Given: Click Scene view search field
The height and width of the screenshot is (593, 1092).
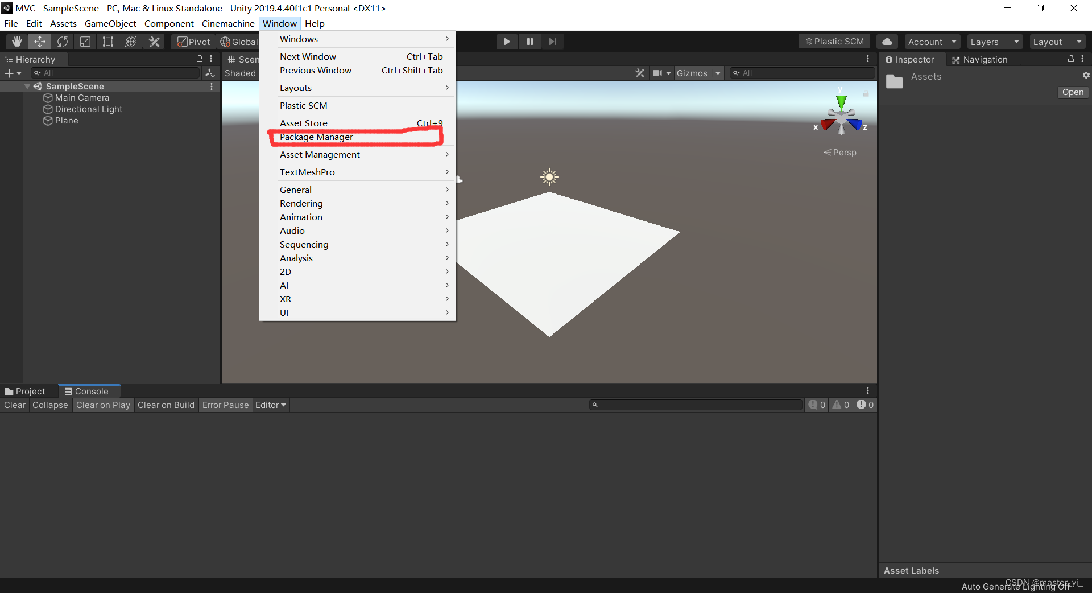Looking at the screenshot, I should pyautogui.click(x=802, y=73).
